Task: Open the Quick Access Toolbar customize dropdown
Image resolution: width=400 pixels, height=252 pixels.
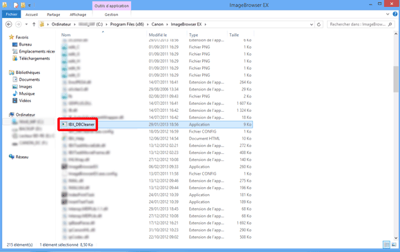Action: (30, 5)
